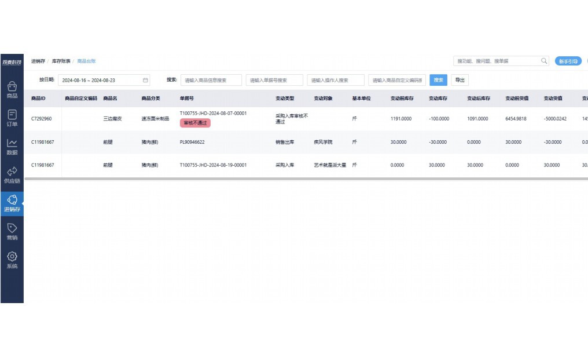The height and width of the screenshot is (357, 588).
Task: Open the 供应链 sidebar section
Action: [12, 175]
